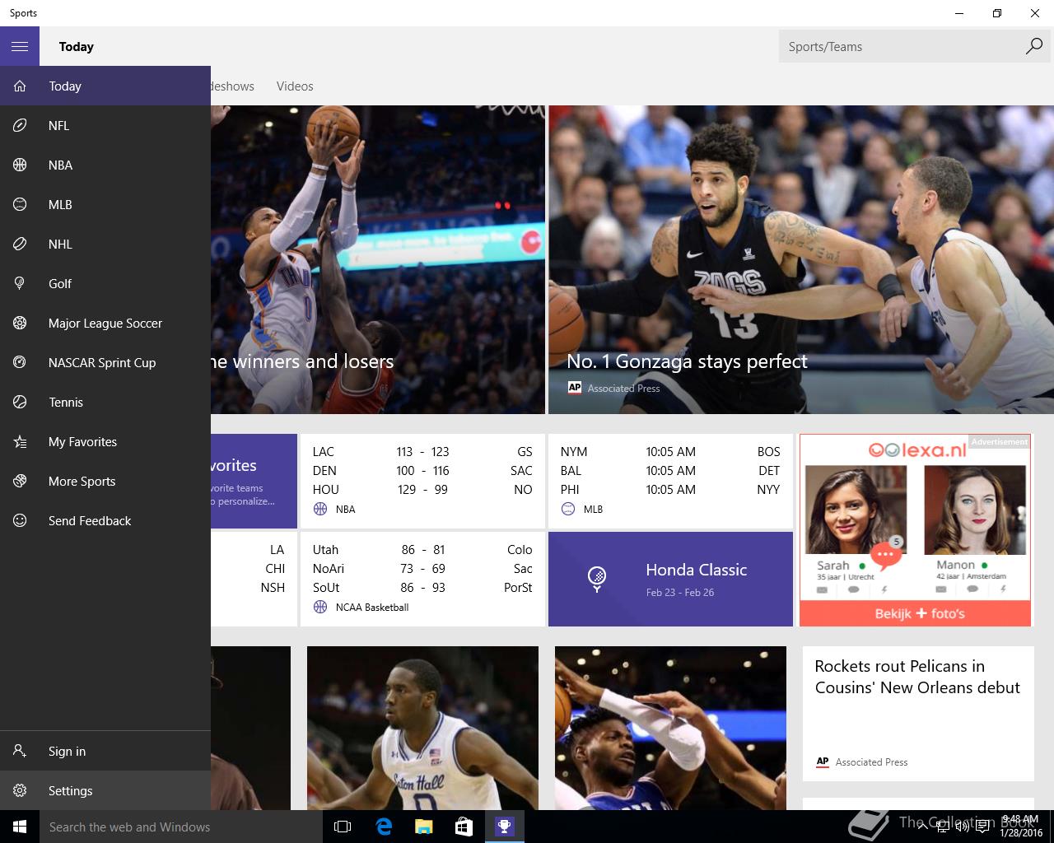Click the LAC 113 - 123 GS score
This screenshot has height=843, width=1054.
tap(422, 451)
